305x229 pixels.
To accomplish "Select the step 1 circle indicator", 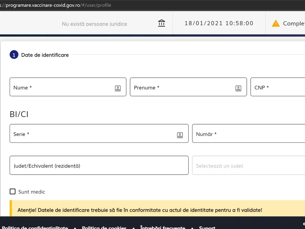I will point(14,55).
